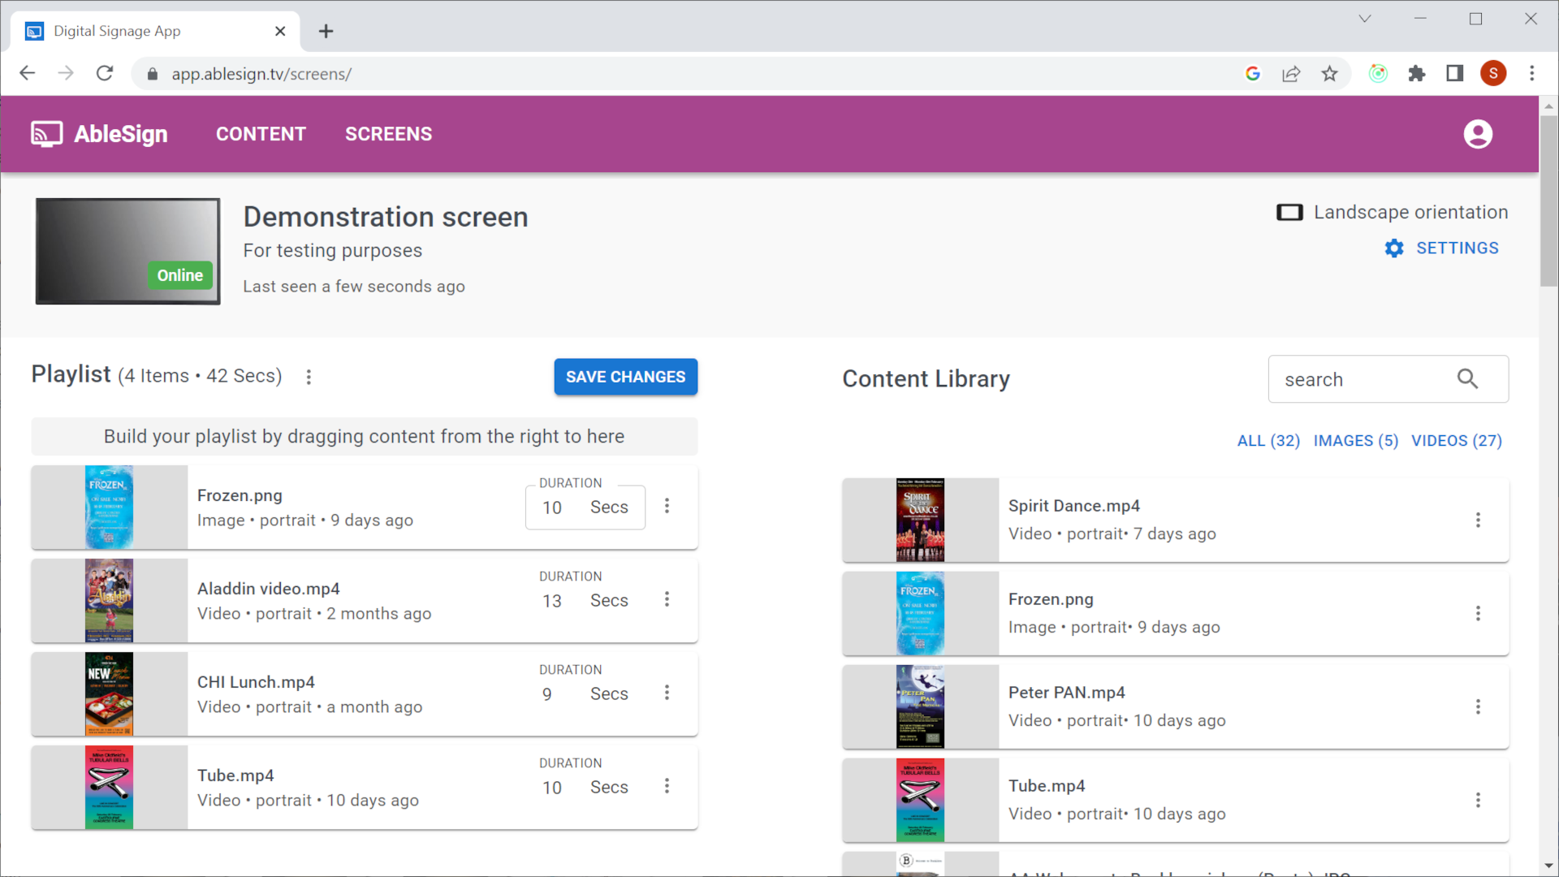Open options menu for Aladdin video.mp4
Viewport: 1559px width, 877px height.
point(667,599)
